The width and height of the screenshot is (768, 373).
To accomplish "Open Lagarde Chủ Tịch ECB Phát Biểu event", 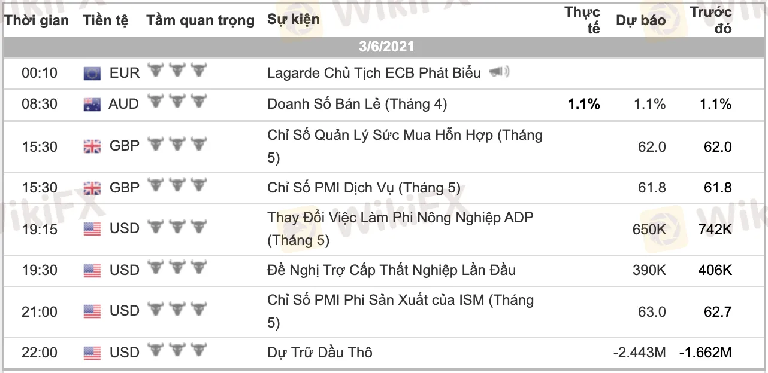I will [x=374, y=73].
